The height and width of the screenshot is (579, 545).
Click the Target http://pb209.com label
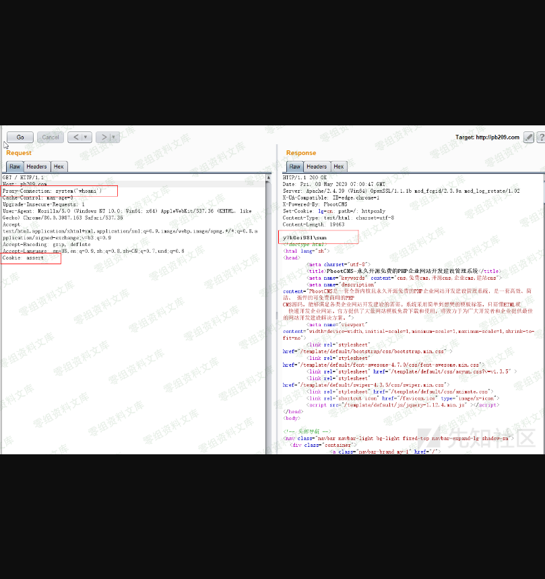(x=487, y=137)
